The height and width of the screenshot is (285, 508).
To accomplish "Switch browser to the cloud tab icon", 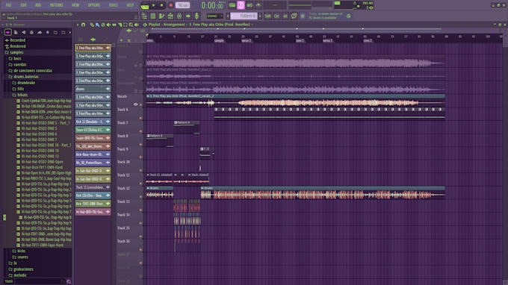I will pyautogui.click(x=40, y=32).
